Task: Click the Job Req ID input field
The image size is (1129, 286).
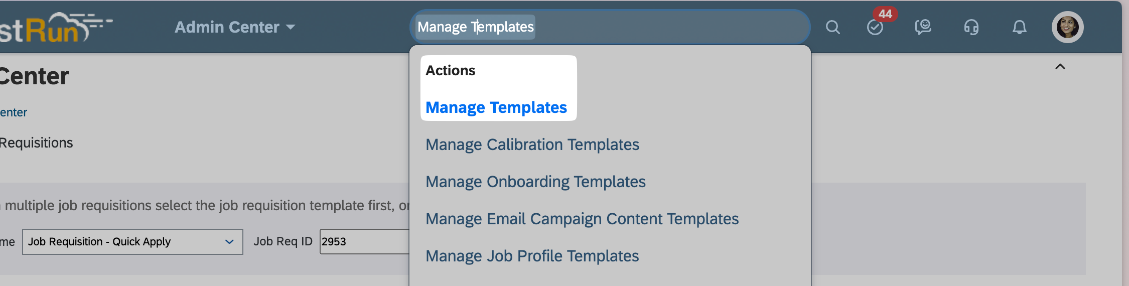Action: [365, 242]
